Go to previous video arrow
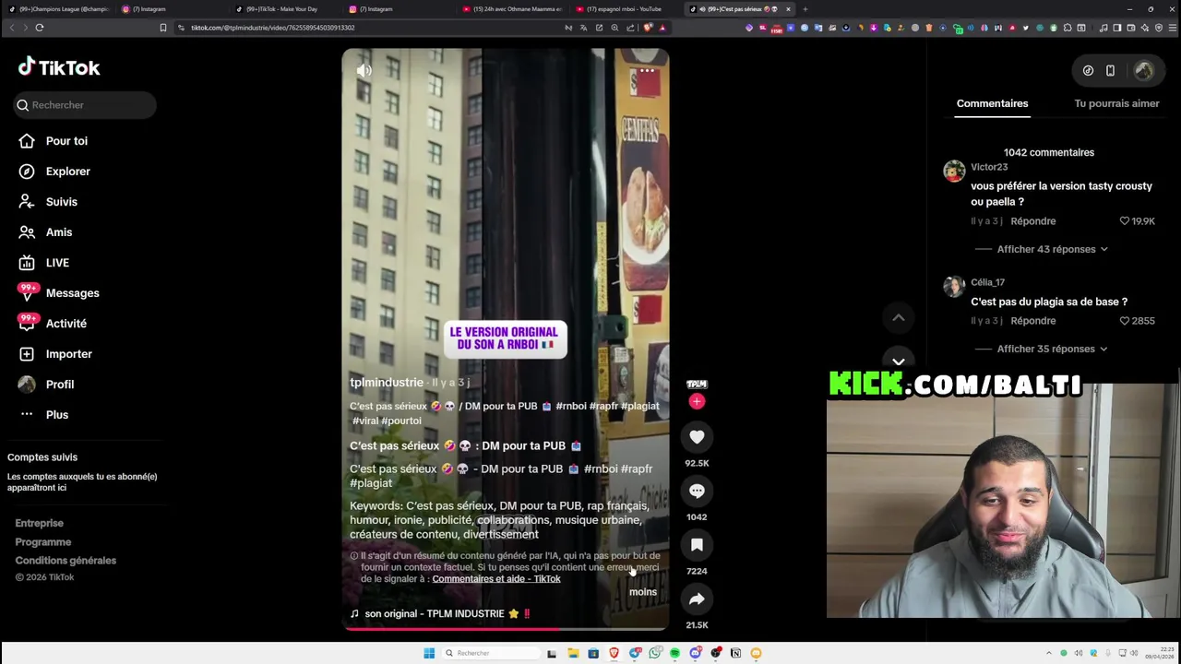The image size is (1181, 664). [898, 318]
